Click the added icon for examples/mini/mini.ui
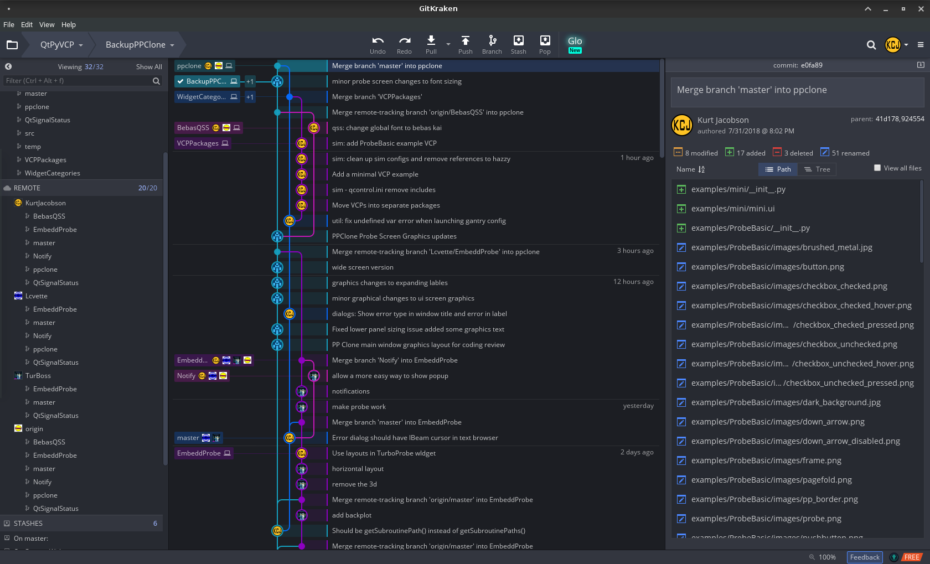Screen dimensions: 930x564 pyautogui.click(x=681, y=209)
